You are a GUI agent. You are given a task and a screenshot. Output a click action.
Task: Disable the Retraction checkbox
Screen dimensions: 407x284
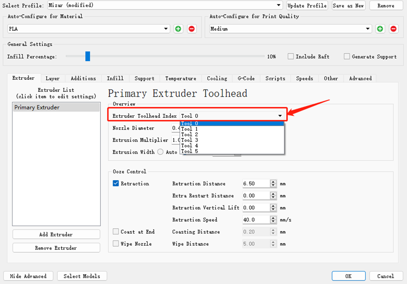[116, 183]
